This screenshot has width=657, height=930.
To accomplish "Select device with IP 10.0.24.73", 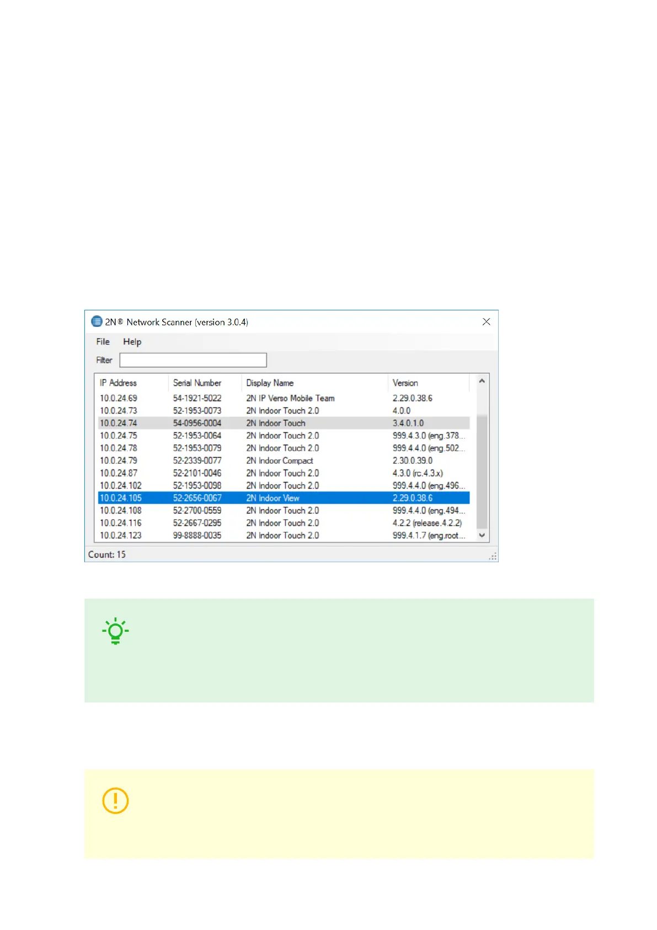I will (x=119, y=411).
